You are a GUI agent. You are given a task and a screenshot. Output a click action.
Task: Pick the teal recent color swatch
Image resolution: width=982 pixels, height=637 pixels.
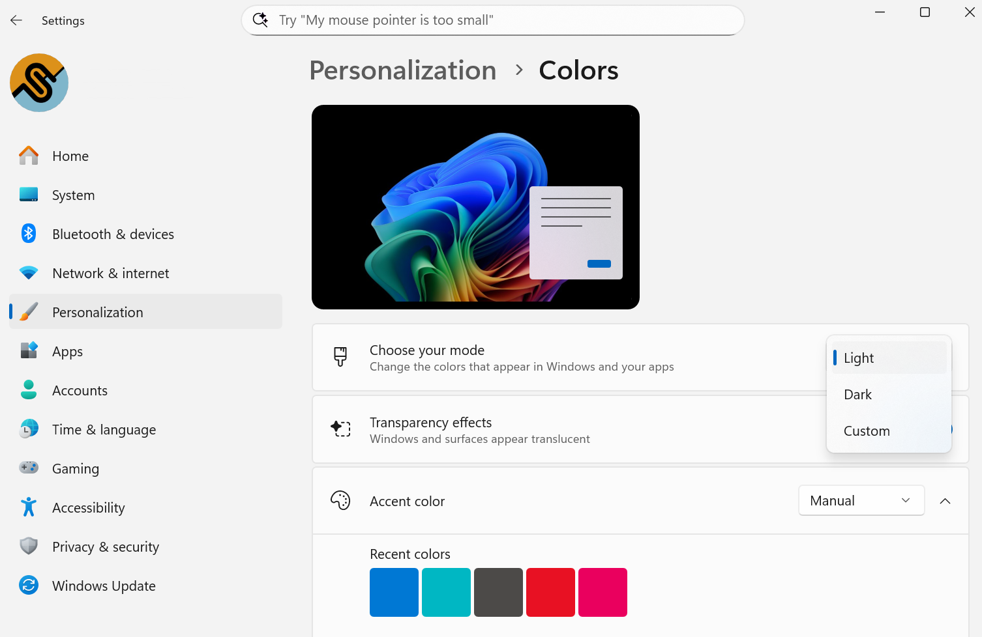446,592
